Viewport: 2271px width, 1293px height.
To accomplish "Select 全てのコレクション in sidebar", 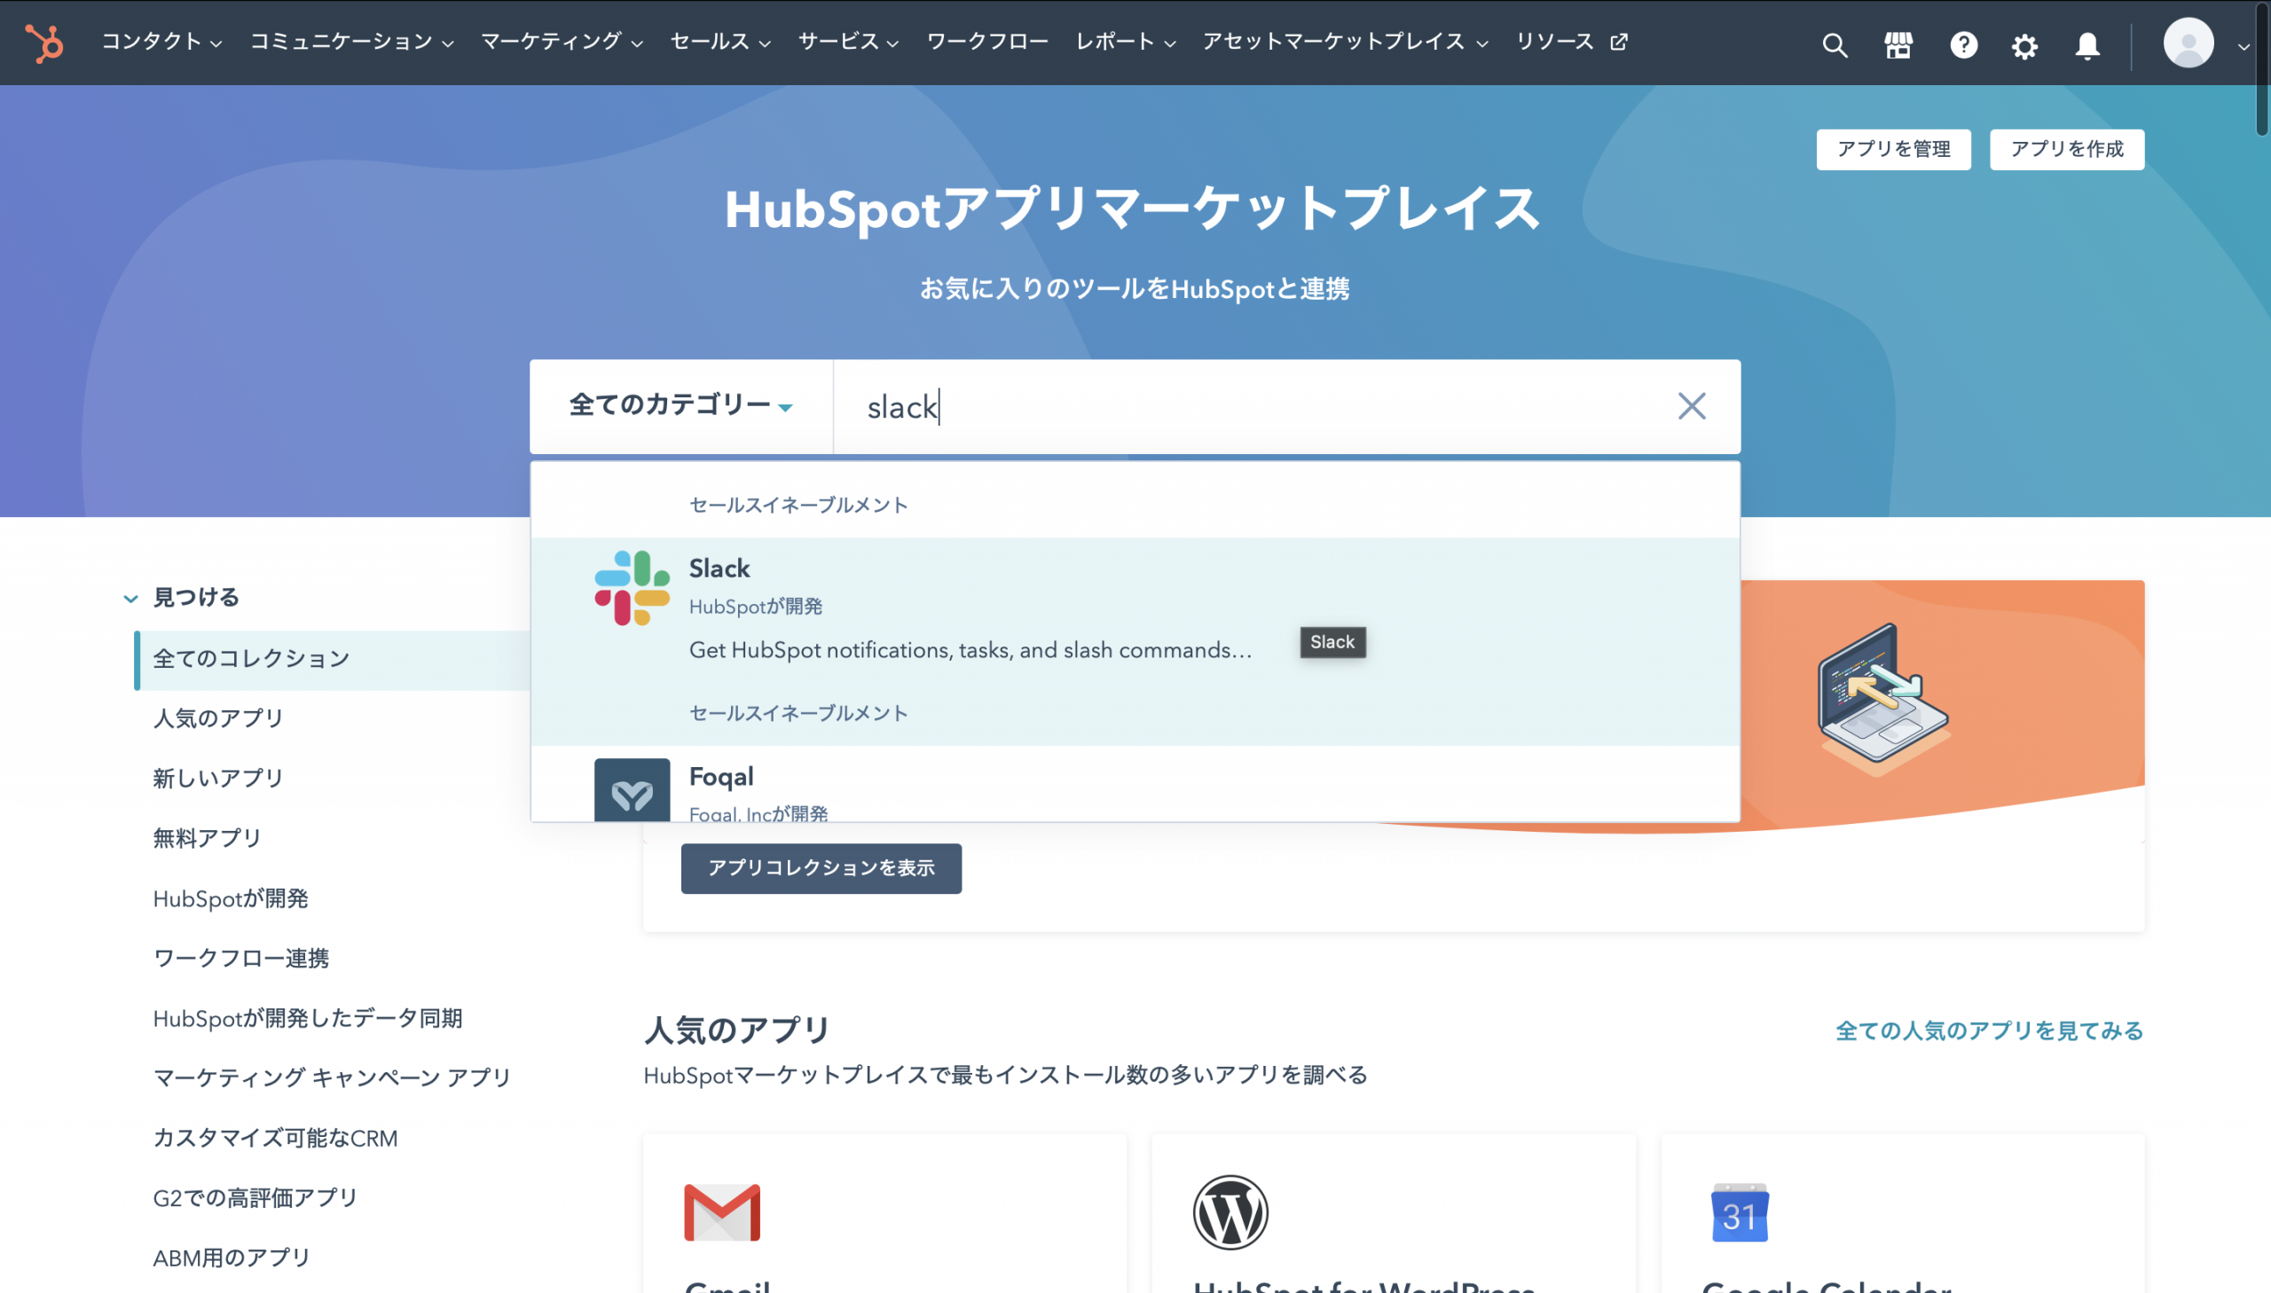I will point(333,660).
